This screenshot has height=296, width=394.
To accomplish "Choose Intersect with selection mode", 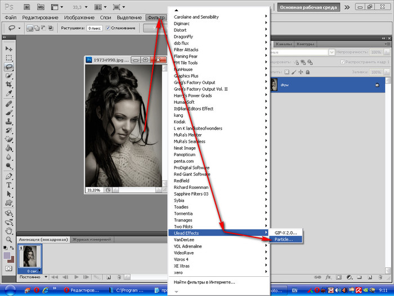I will 51,28.
